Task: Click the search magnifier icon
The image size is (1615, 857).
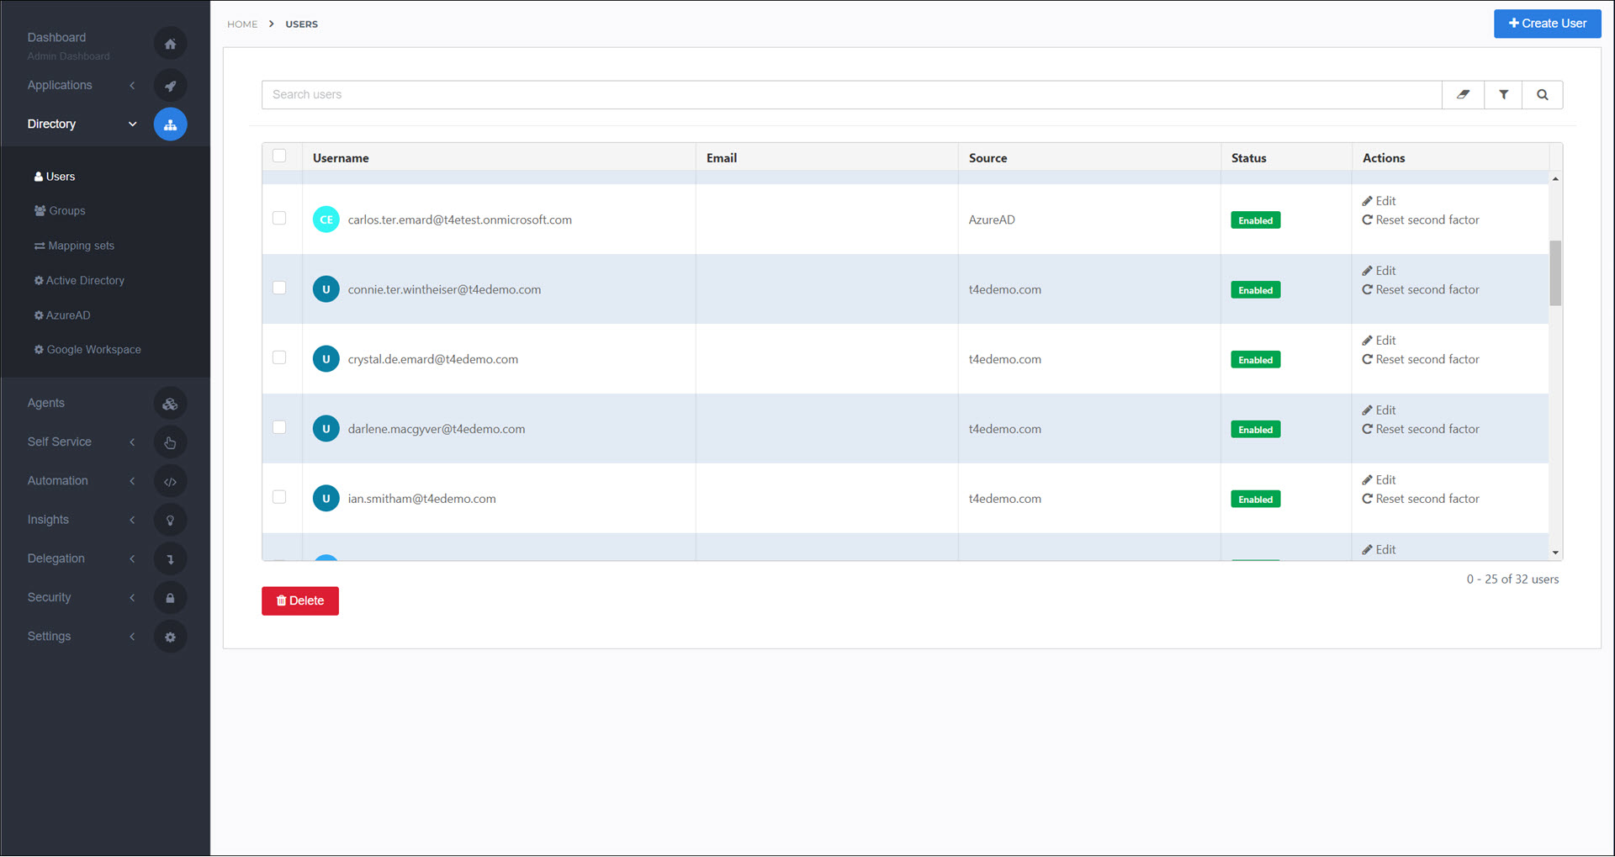Action: click(1543, 95)
